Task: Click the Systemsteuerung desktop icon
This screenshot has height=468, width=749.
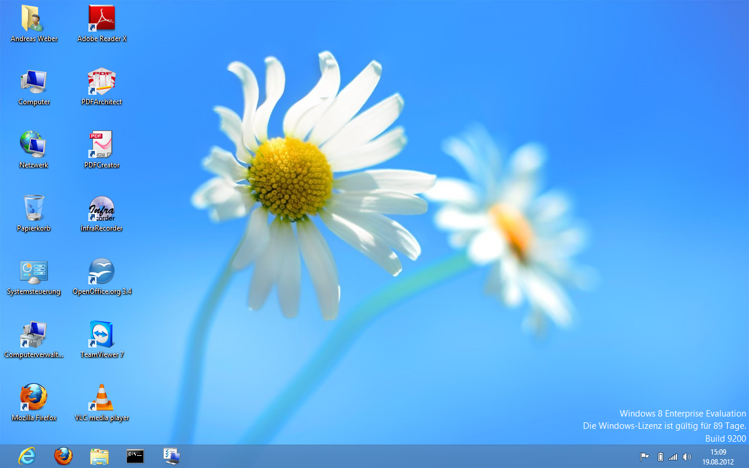Action: pos(34,271)
